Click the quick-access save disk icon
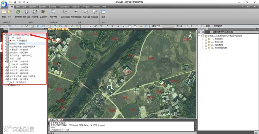 [15, 2]
